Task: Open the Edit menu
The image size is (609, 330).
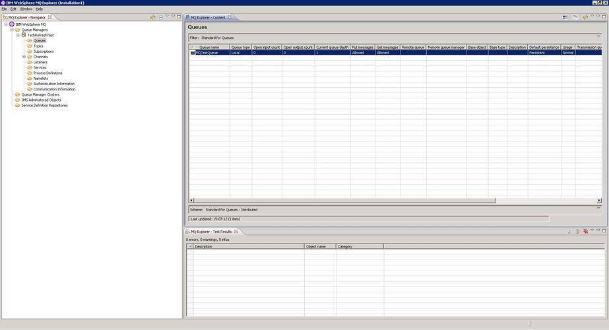Action: [x=13, y=9]
